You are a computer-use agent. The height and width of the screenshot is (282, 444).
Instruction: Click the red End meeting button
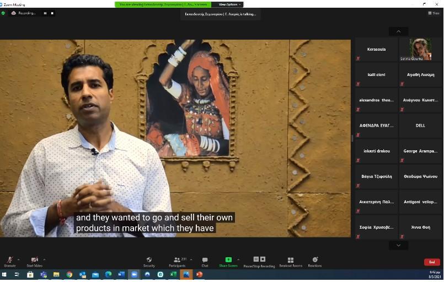coord(431,262)
